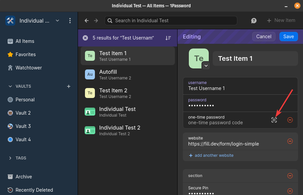
Task: Remove the one-time password field
Action: point(290,120)
